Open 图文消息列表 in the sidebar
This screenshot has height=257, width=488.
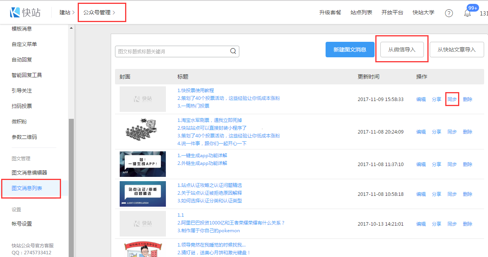click(27, 188)
